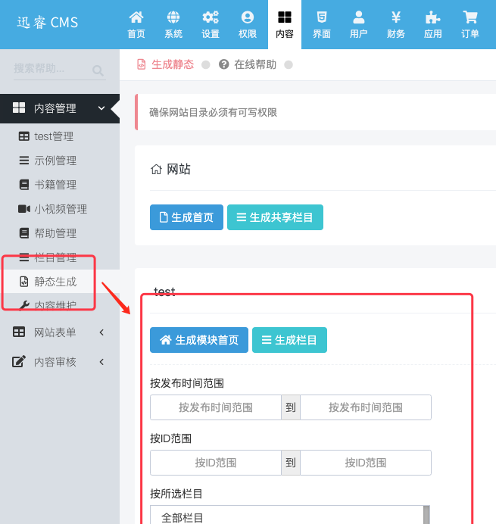The width and height of the screenshot is (496, 524).
Task: Expand the 网站表单 sidebar section chevron
Action: 101,332
